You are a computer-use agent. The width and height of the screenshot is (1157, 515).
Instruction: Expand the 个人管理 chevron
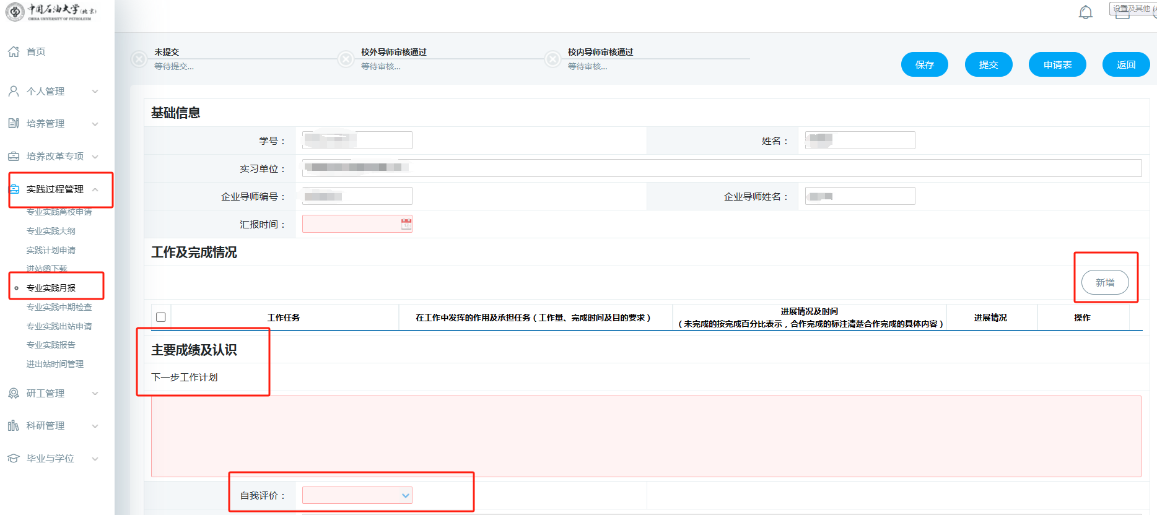coord(95,92)
